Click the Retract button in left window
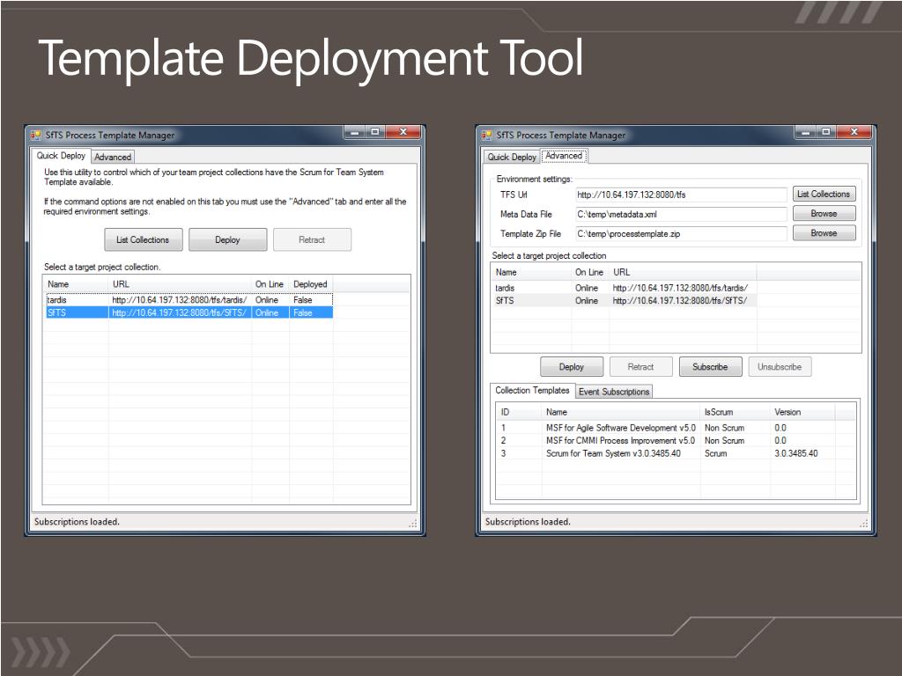902x676 pixels. pyautogui.click(x=312, y=239)
